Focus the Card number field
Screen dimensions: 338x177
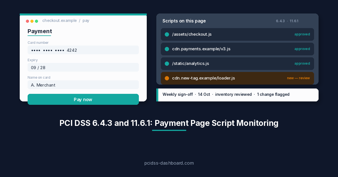[83, 50]
